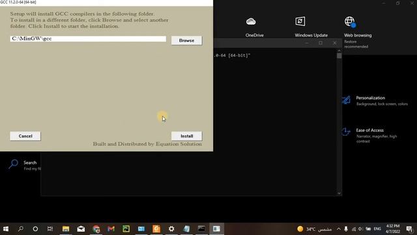Screen dimensions: 417x235
Task: Maximize the console window
Action: click(321, 43)
